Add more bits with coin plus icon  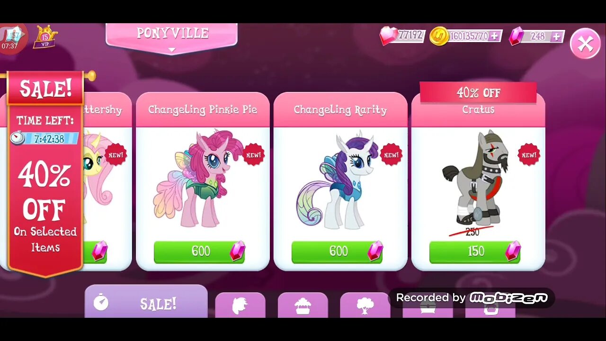coord(494,36)
